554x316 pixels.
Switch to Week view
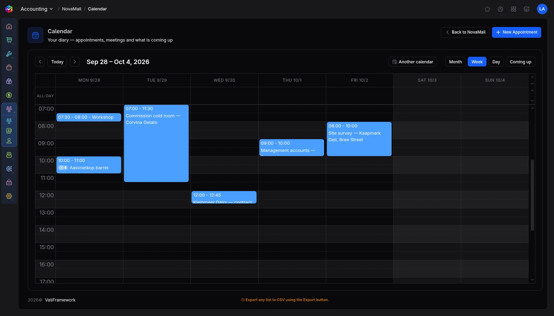tap(477, 62)
